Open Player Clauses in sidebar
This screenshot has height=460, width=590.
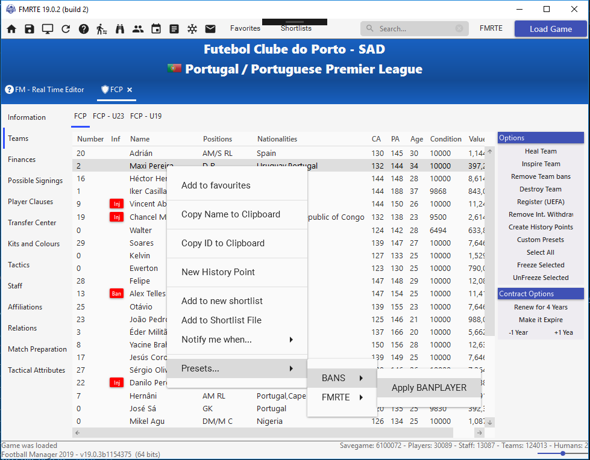[31, 202]
